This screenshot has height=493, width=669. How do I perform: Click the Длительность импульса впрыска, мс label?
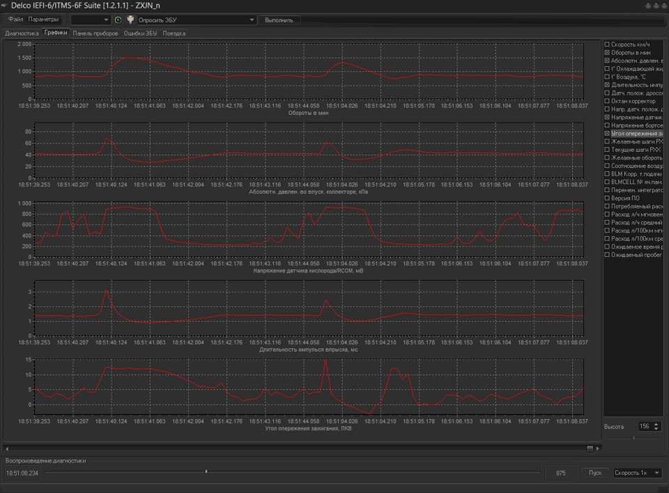point(309,350)
